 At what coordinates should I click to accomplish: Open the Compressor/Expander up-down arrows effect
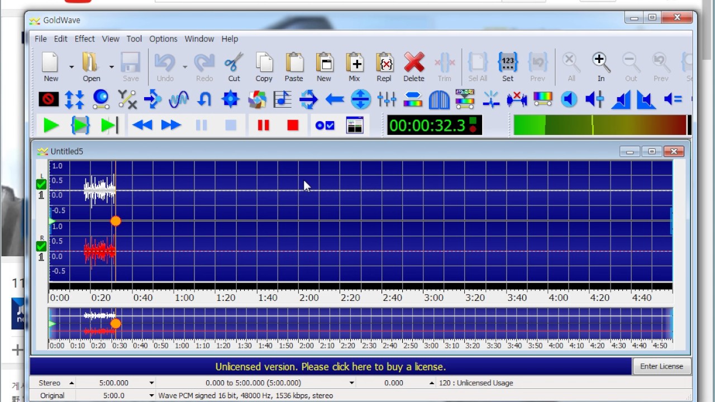pos(74,99)
